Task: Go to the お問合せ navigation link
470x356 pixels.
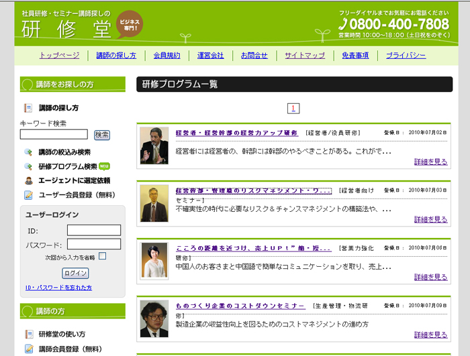Action: pyautogui.click(x=254, y=56)
